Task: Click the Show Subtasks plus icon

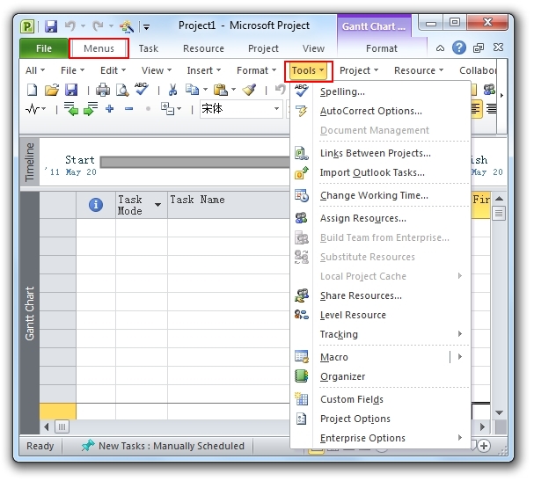Action: (109, 109)
